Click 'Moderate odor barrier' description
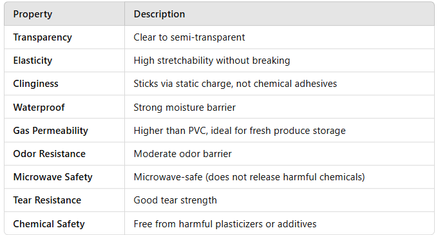Image resolution: width=438 pixels, height=235 pixels. click(183, 154)
